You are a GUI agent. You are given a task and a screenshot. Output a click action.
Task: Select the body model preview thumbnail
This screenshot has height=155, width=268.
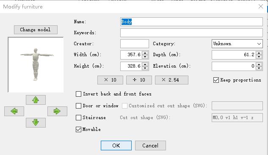(36, 65)
